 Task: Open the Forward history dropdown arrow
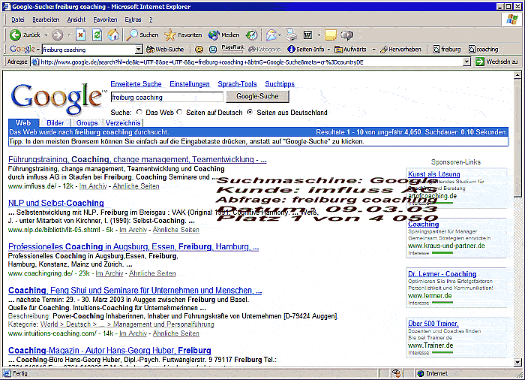click(69, 35)
